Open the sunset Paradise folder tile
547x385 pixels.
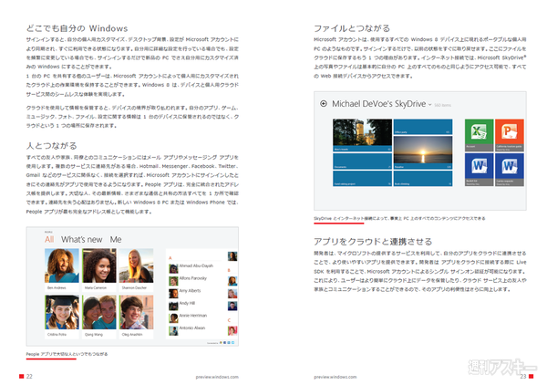(423, 152)
